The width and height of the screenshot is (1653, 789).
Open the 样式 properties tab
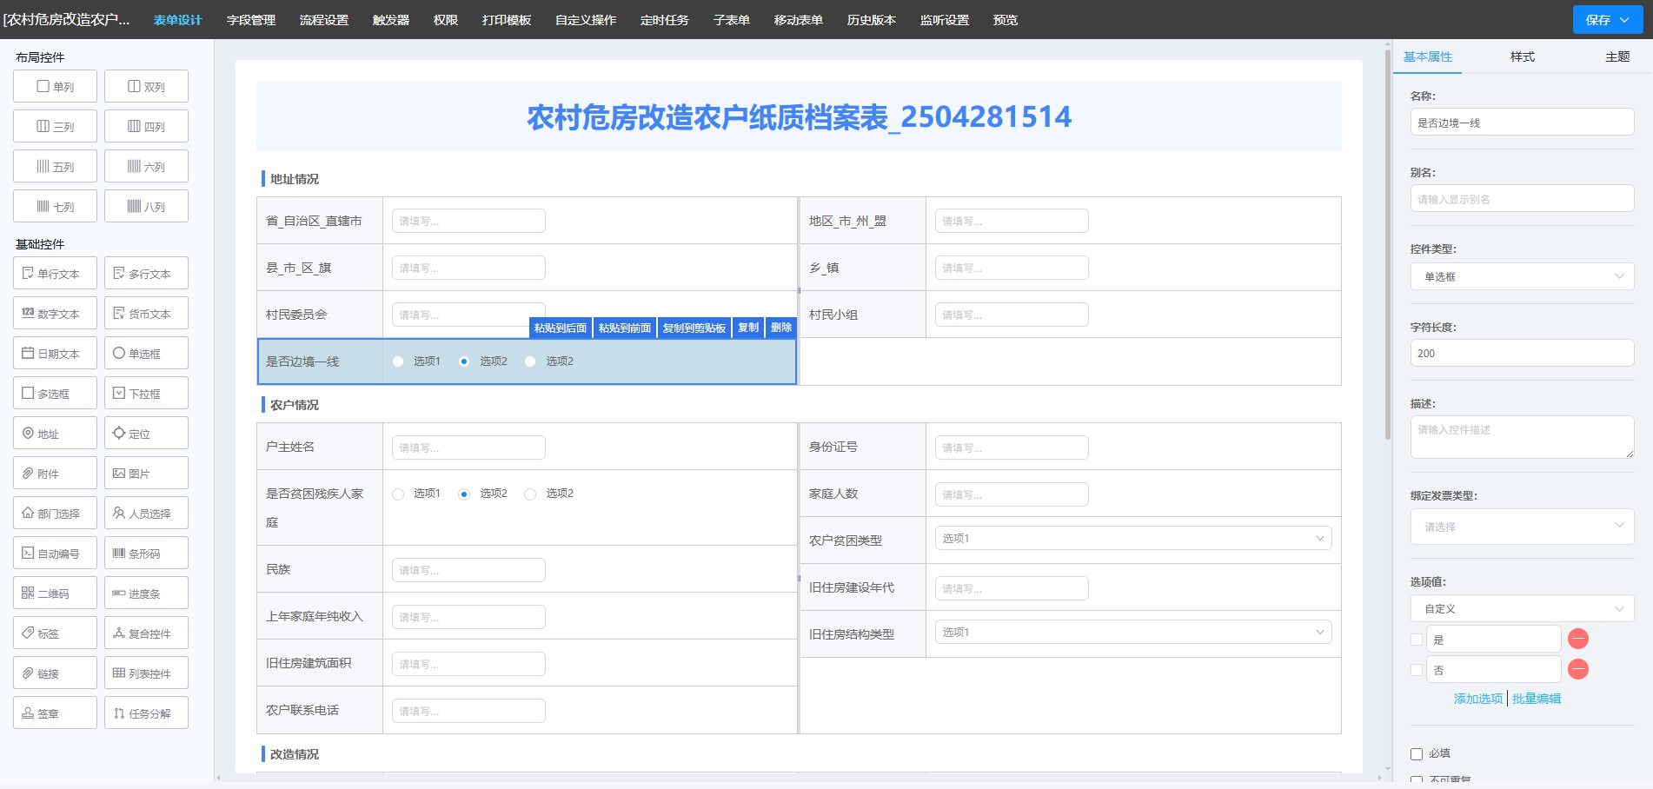[x=1522, y=56]
